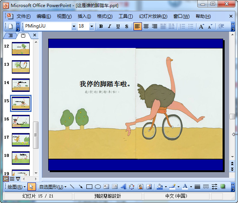238x203 pixels.
Task: Click the Distributed alignment icon
Action: click(x=163, y=26)
